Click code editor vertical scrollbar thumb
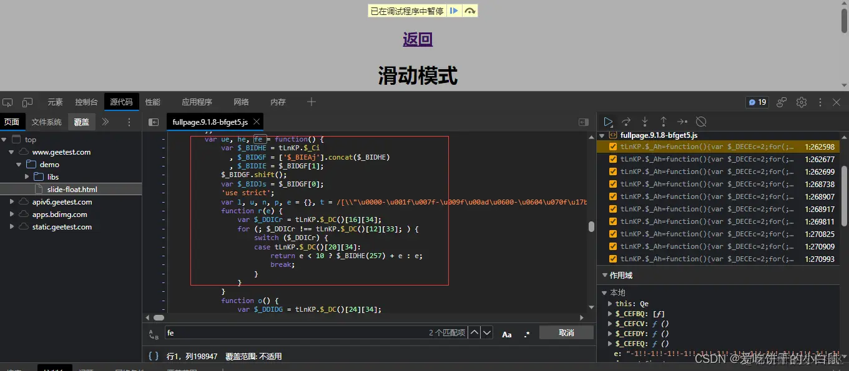Screen dimensions: 849x371 pyautogui.click(x=591, y=227)
